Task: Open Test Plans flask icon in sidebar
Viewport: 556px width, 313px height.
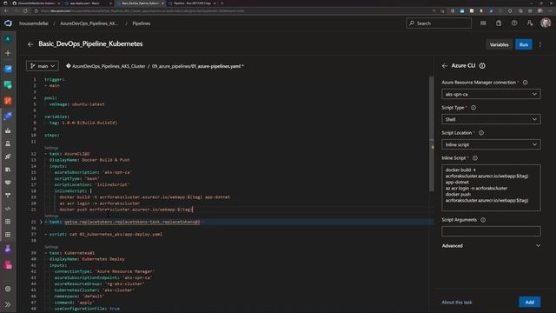Action: [8, 250]
